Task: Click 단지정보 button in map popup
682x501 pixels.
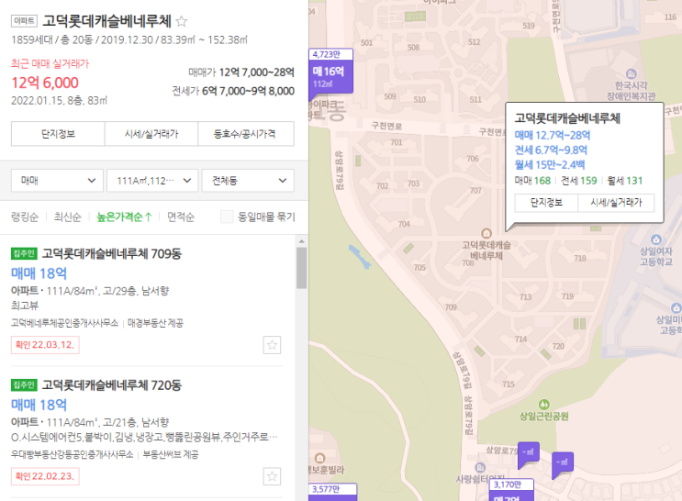Action: 546,203
